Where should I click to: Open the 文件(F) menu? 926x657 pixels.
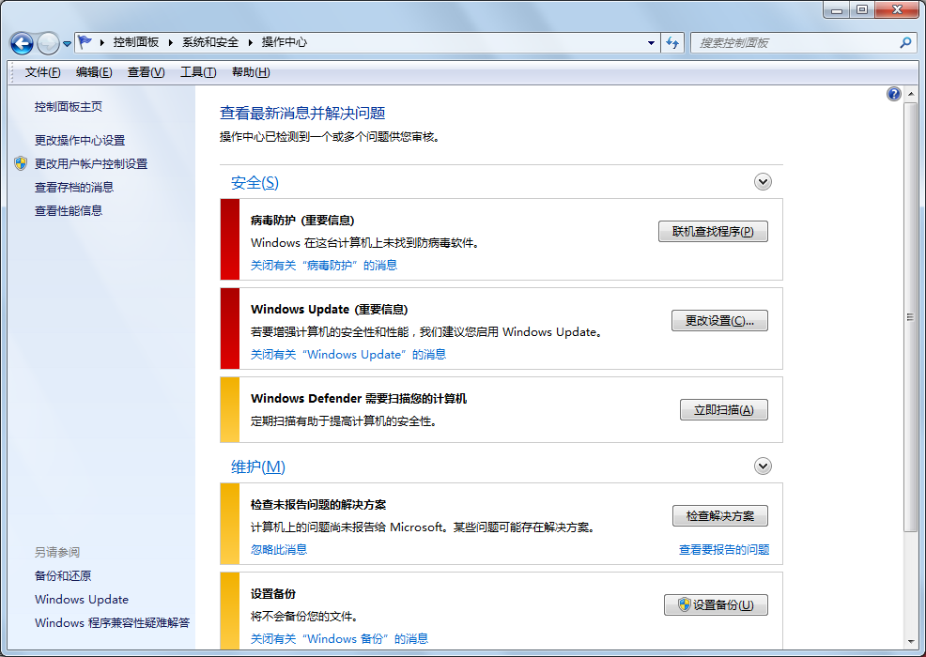tap(42, 72)
